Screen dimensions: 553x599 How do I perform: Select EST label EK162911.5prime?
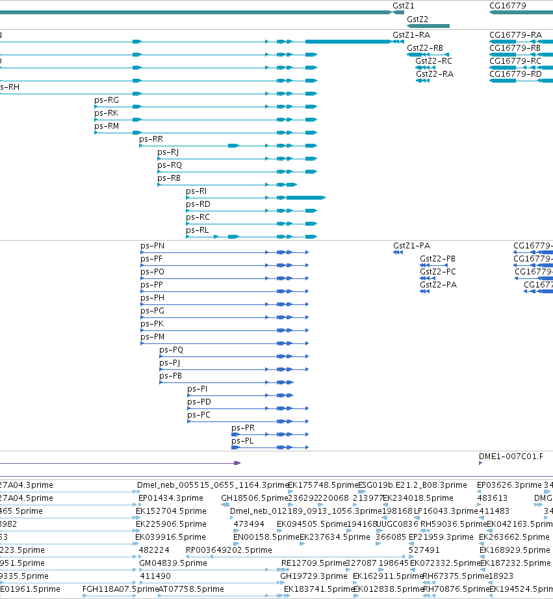pos(388,576)
